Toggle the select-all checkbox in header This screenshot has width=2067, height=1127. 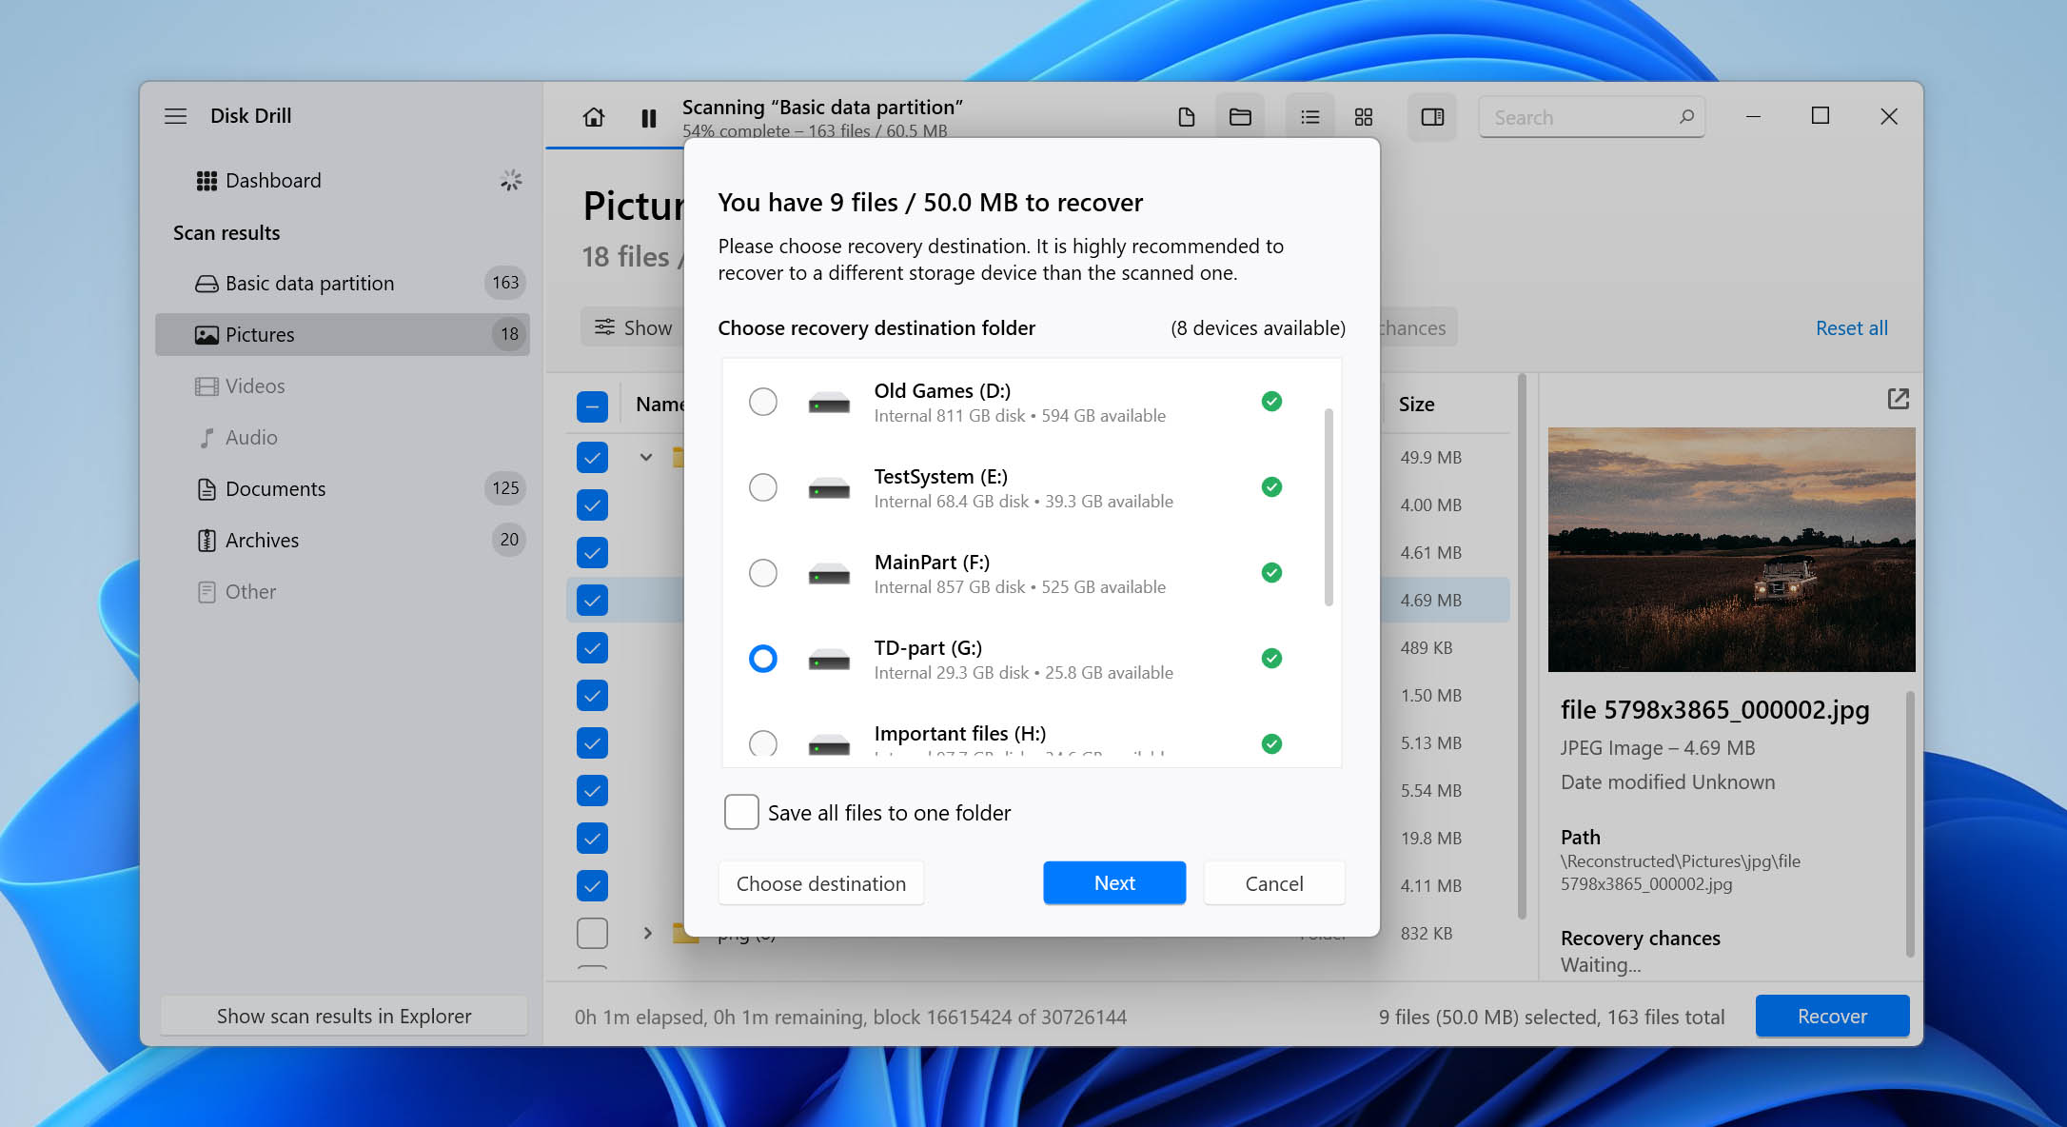592,406
